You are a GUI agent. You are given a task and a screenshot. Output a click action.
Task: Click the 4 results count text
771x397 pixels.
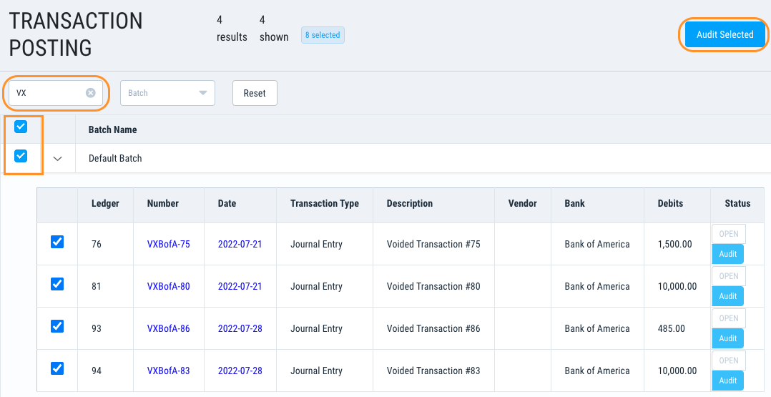pos(232,29)
